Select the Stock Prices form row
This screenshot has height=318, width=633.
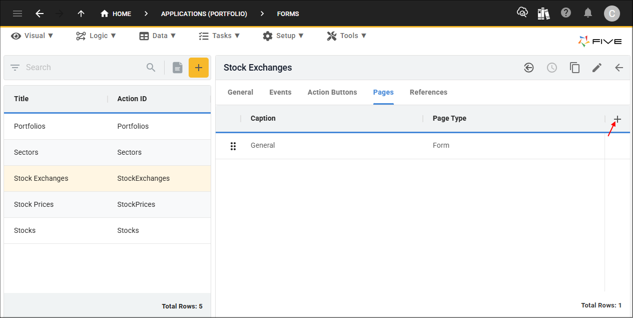pyautogui.click(x=107, y=204)
